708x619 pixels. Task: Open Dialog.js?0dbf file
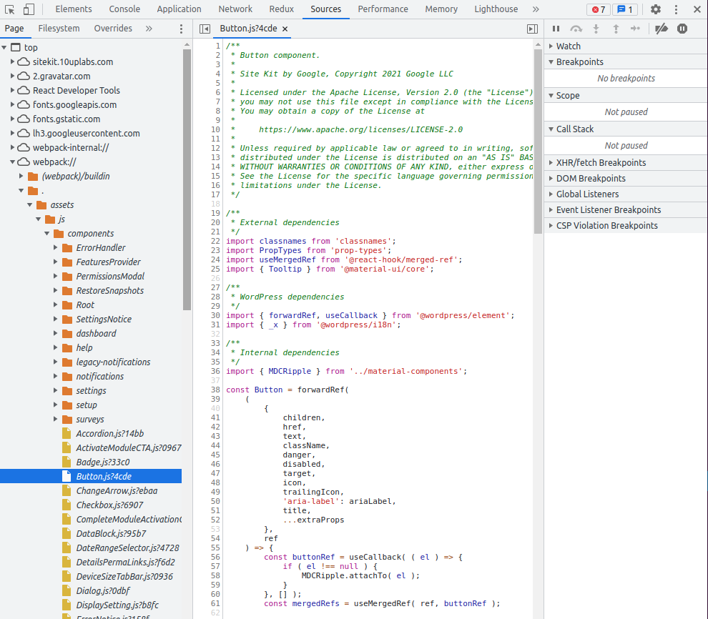[x=103, y=590]
